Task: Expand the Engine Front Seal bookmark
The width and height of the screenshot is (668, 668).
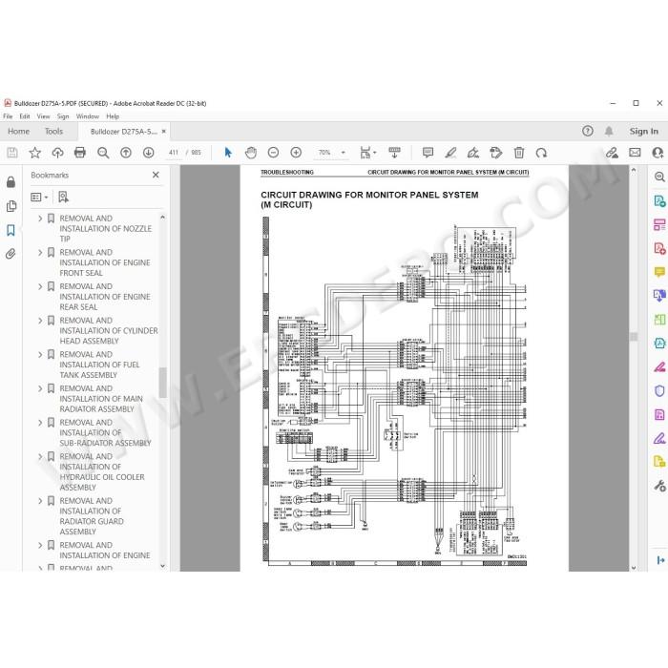Action: coord(40,253)
